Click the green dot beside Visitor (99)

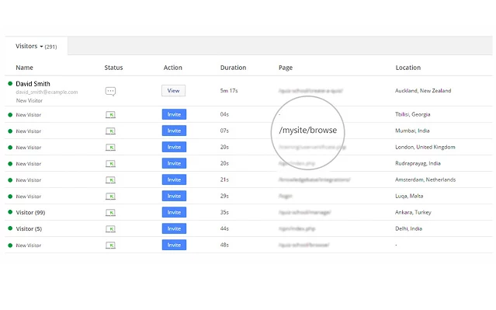(x=10, y=212)
